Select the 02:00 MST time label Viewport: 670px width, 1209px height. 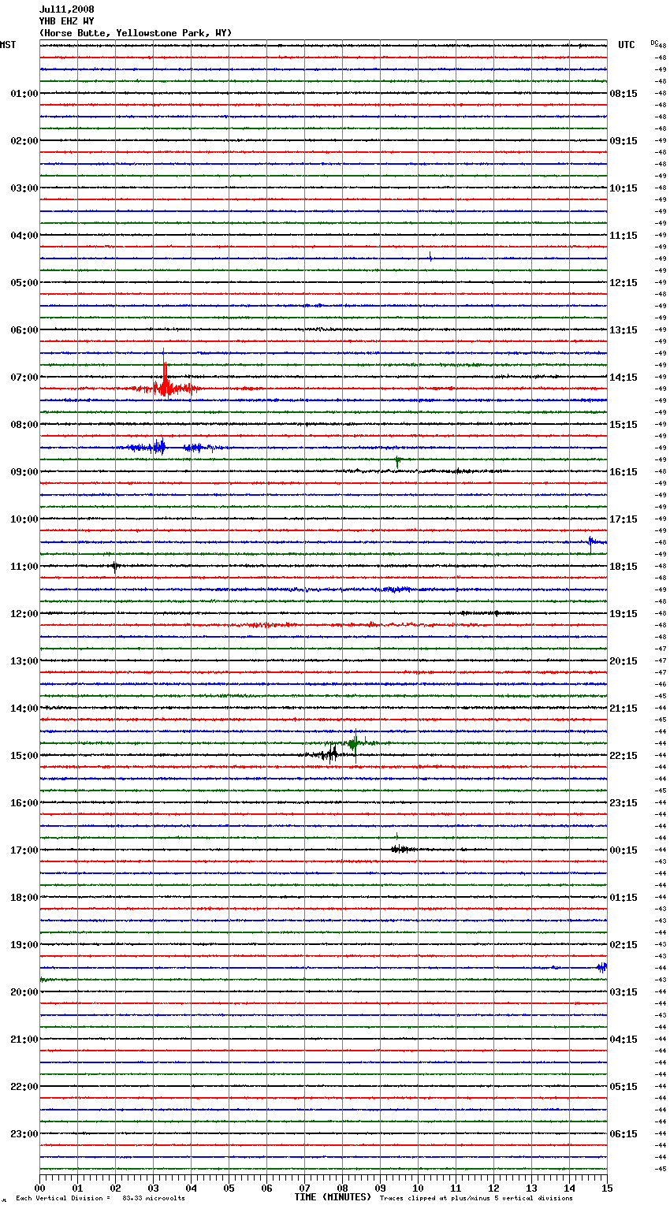(24, 141)
